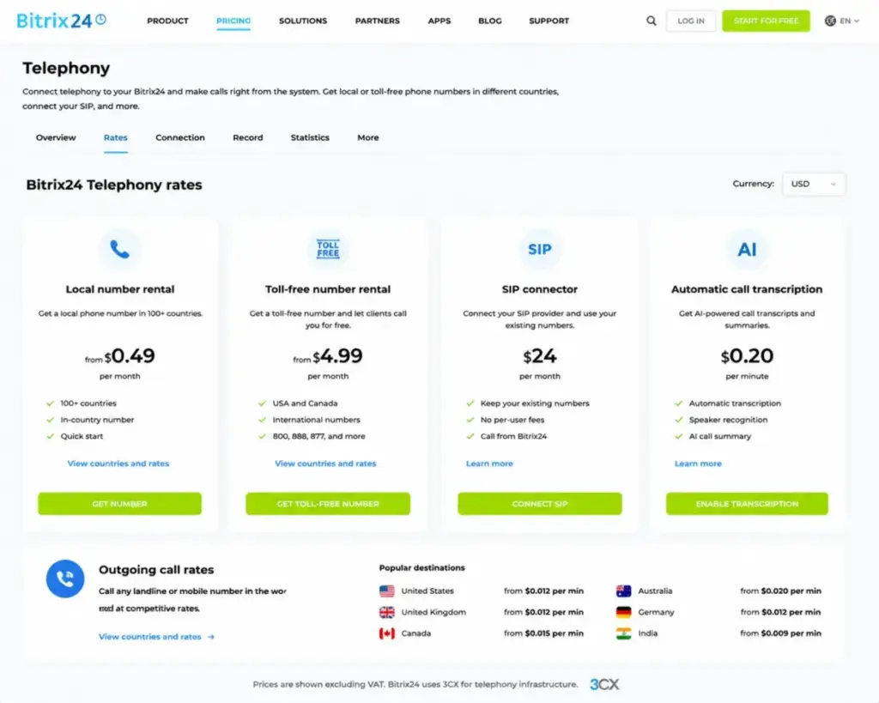879x703 pixels.
Task: Expand the EN language selector
Action: coord(849,21)
